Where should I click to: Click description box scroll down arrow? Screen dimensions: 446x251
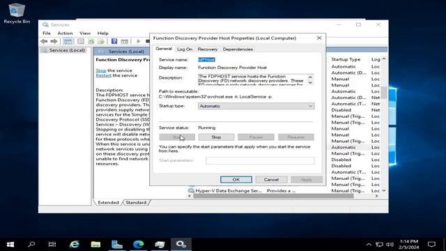(x=310, y=82)
